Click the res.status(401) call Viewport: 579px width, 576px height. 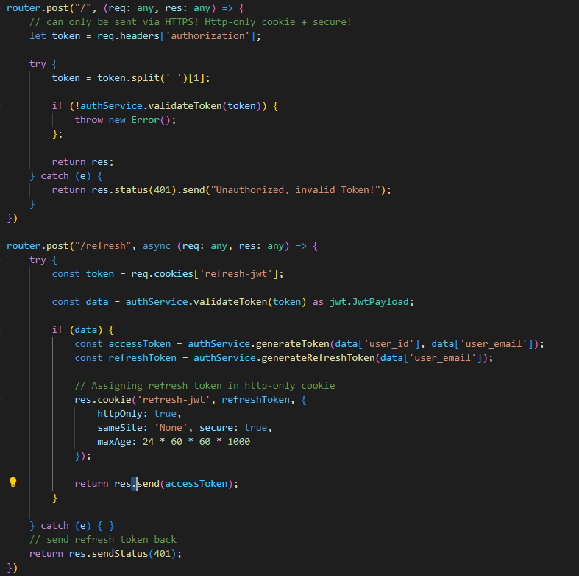[134, 190]
